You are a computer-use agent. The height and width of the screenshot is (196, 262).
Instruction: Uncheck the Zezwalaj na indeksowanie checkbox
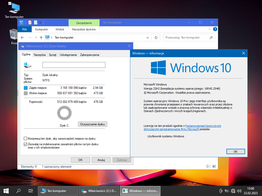pos(25,144)
